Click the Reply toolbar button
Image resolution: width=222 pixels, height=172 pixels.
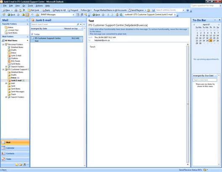click(x=46, y=10)
